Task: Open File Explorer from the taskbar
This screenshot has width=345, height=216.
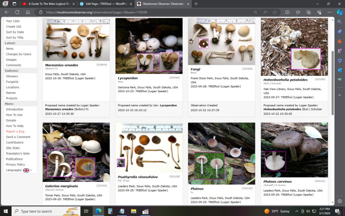Action: click(x=133, y=211)
